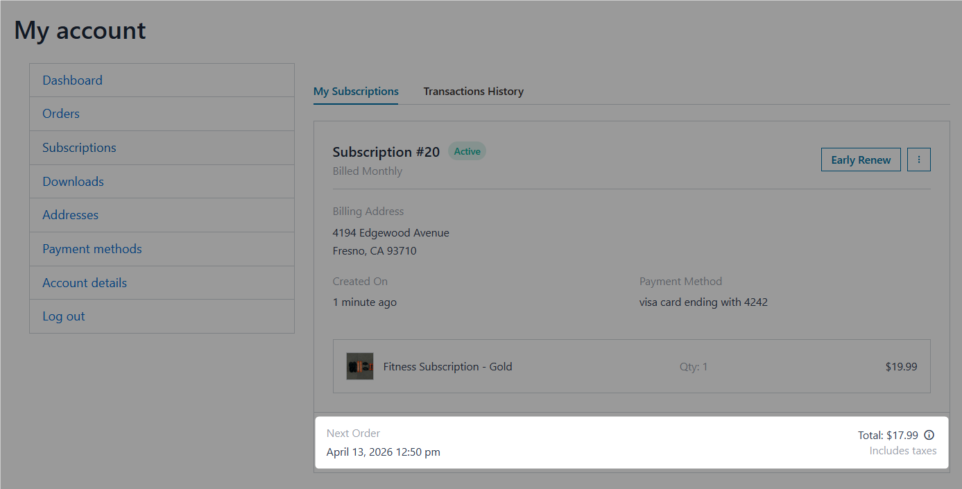View your Orders
Screen dimensions: 962x489
60,113
